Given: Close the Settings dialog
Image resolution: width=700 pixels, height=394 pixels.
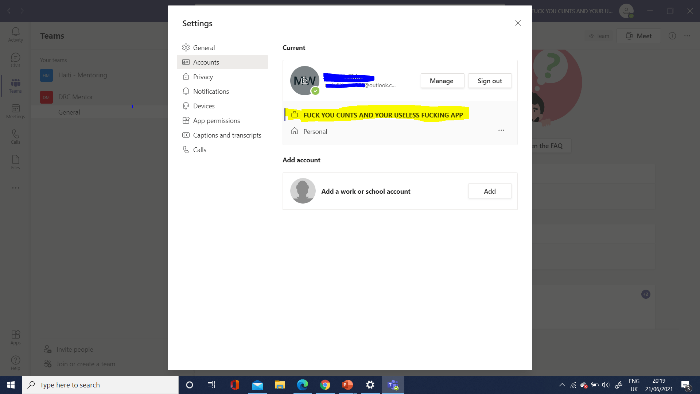Looking at the screenshot, I should tap(518, 23).
